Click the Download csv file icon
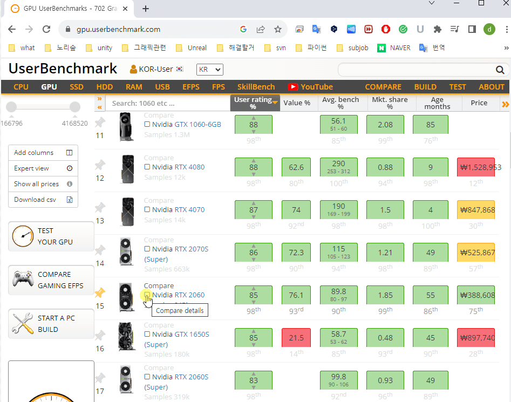Screen dimensions: 511x402 70,200
